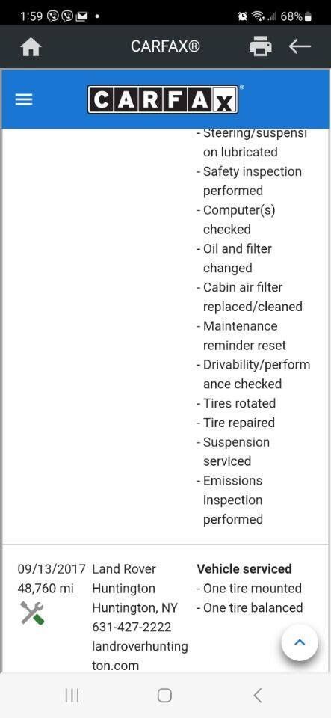Select the Vehicle serviced heading
331x718 pixels.
244,568
